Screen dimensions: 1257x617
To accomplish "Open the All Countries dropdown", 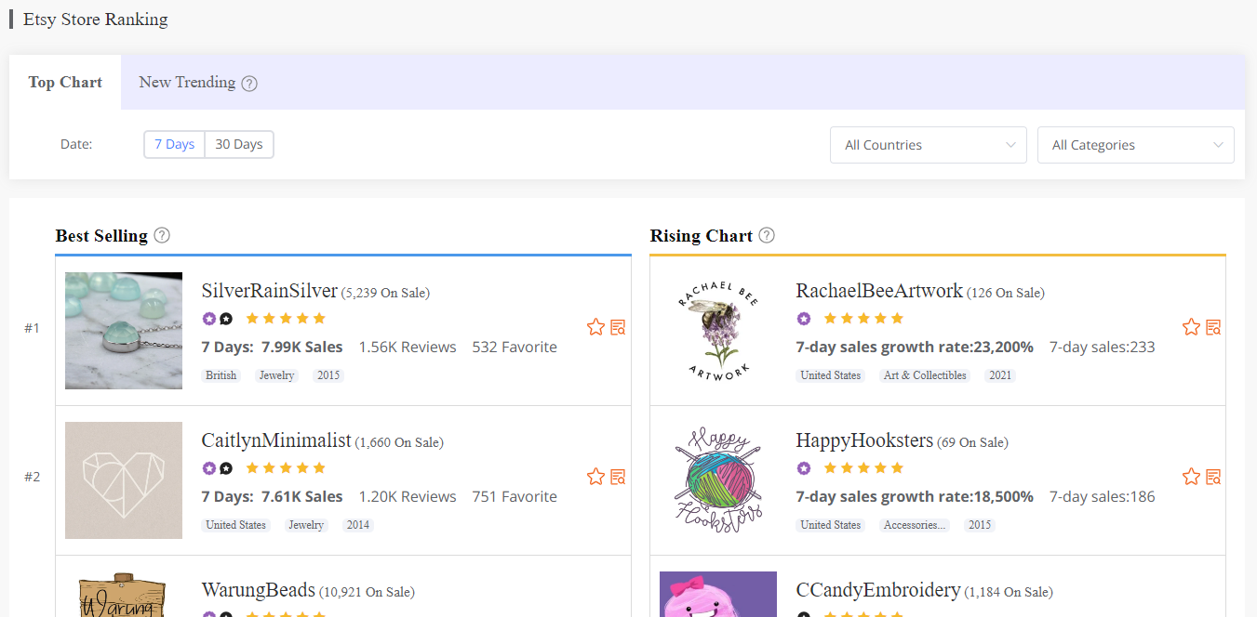I will [928, 145].
